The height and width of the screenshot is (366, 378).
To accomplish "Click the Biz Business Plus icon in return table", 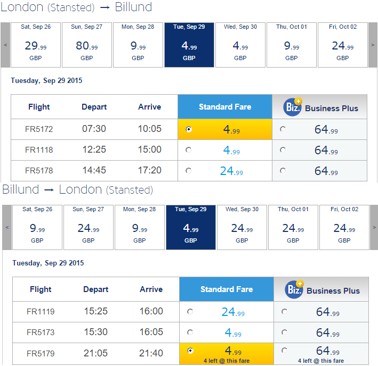I will coord(294,289).
